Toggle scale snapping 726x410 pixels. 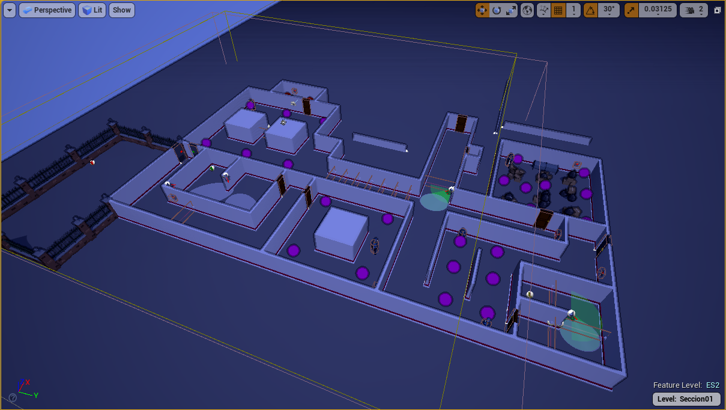[x=631, y=10]
